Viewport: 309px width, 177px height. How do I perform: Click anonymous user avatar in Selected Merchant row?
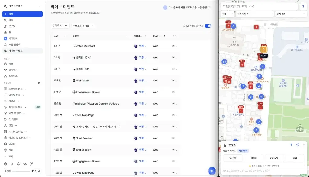coord(135,46)
